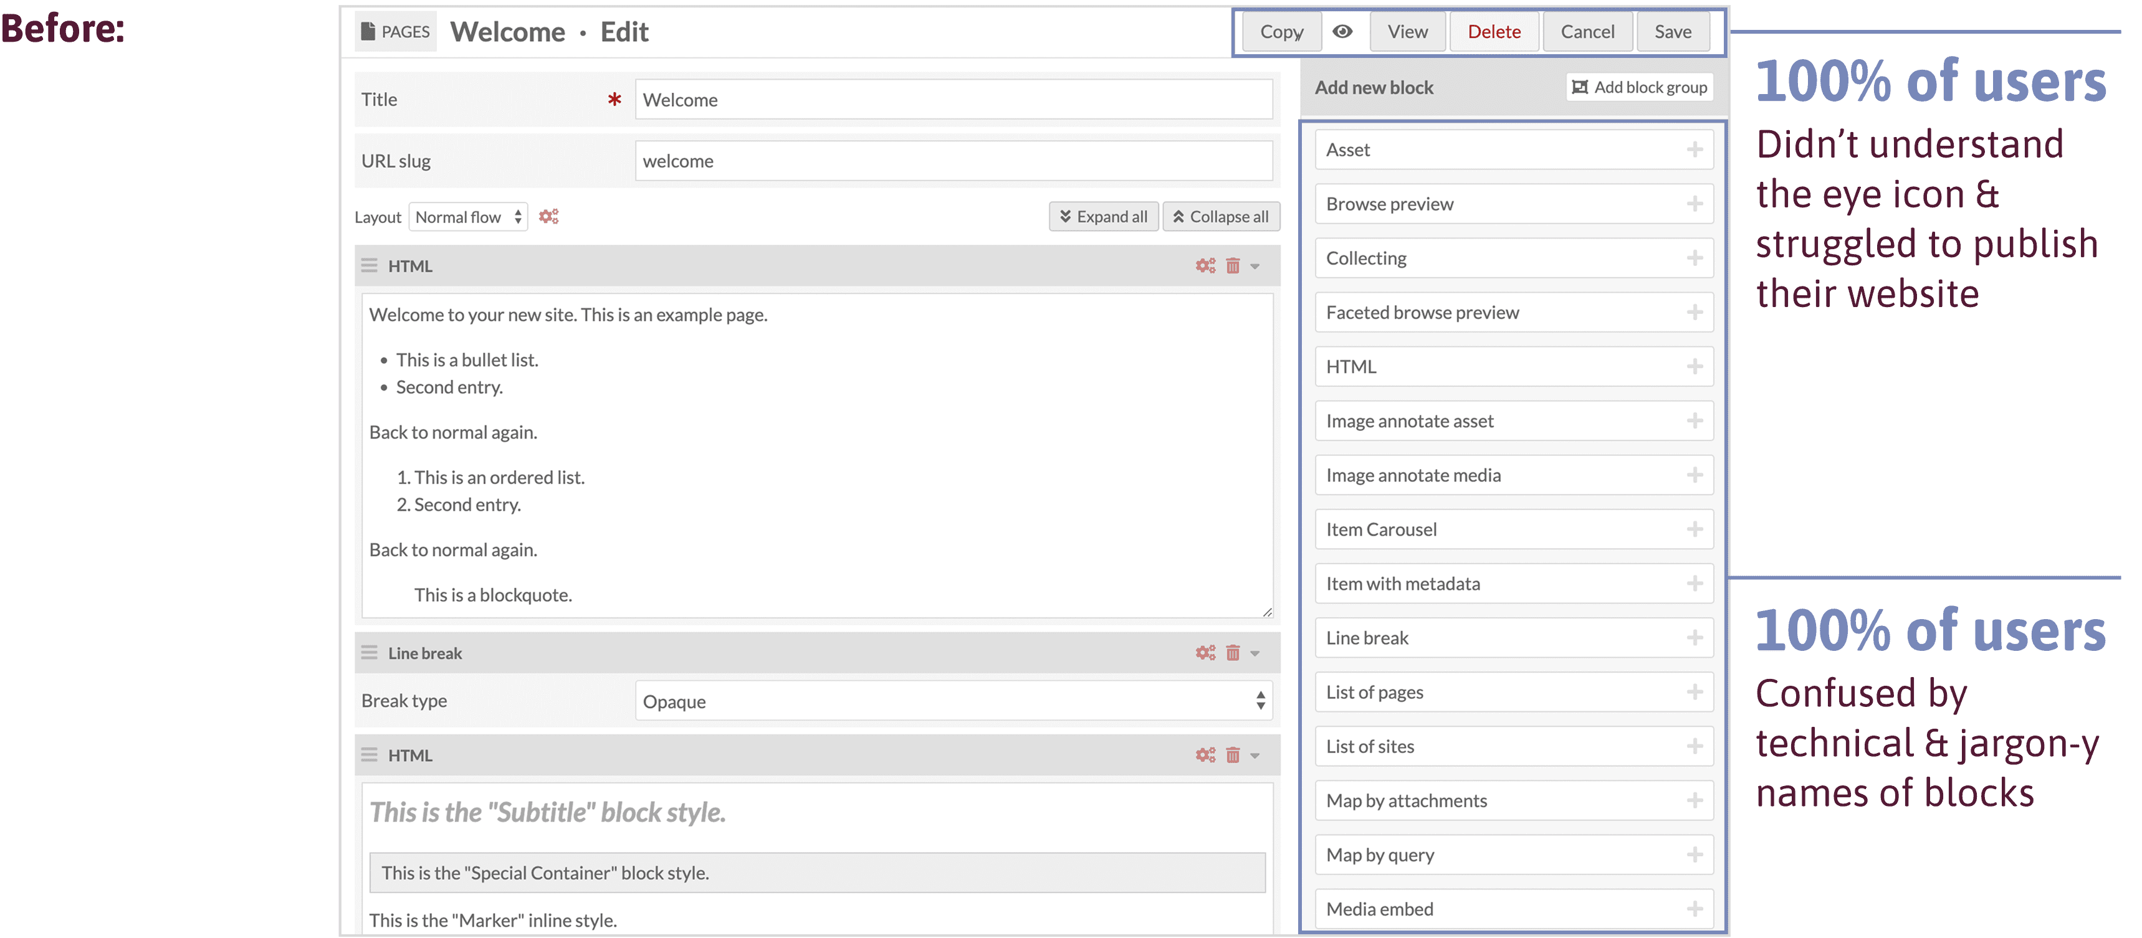Open layout settings gear beside Normal flow

pyautogui.click(x=548, y=217)
